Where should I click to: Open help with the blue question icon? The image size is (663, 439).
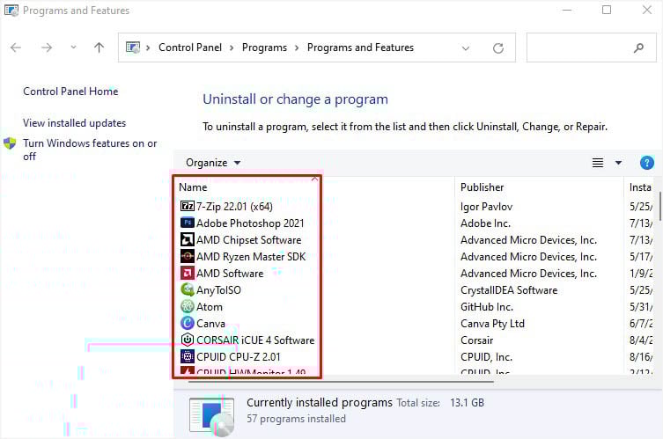pos(646,163)
